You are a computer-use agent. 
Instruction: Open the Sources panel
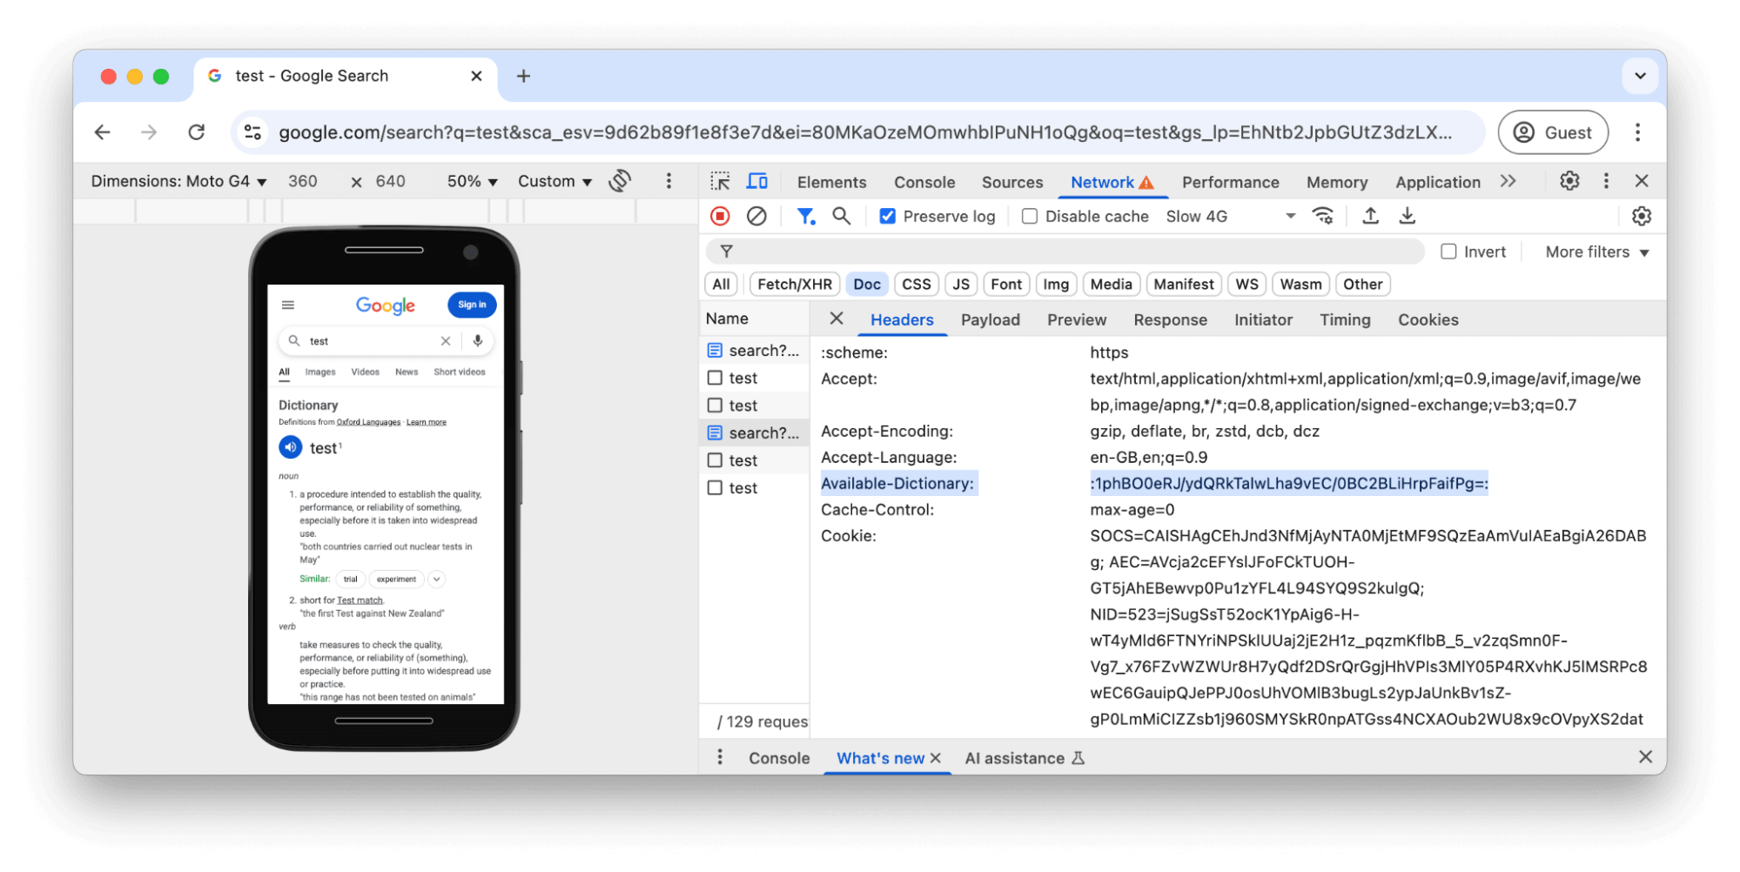[1011, 182]
